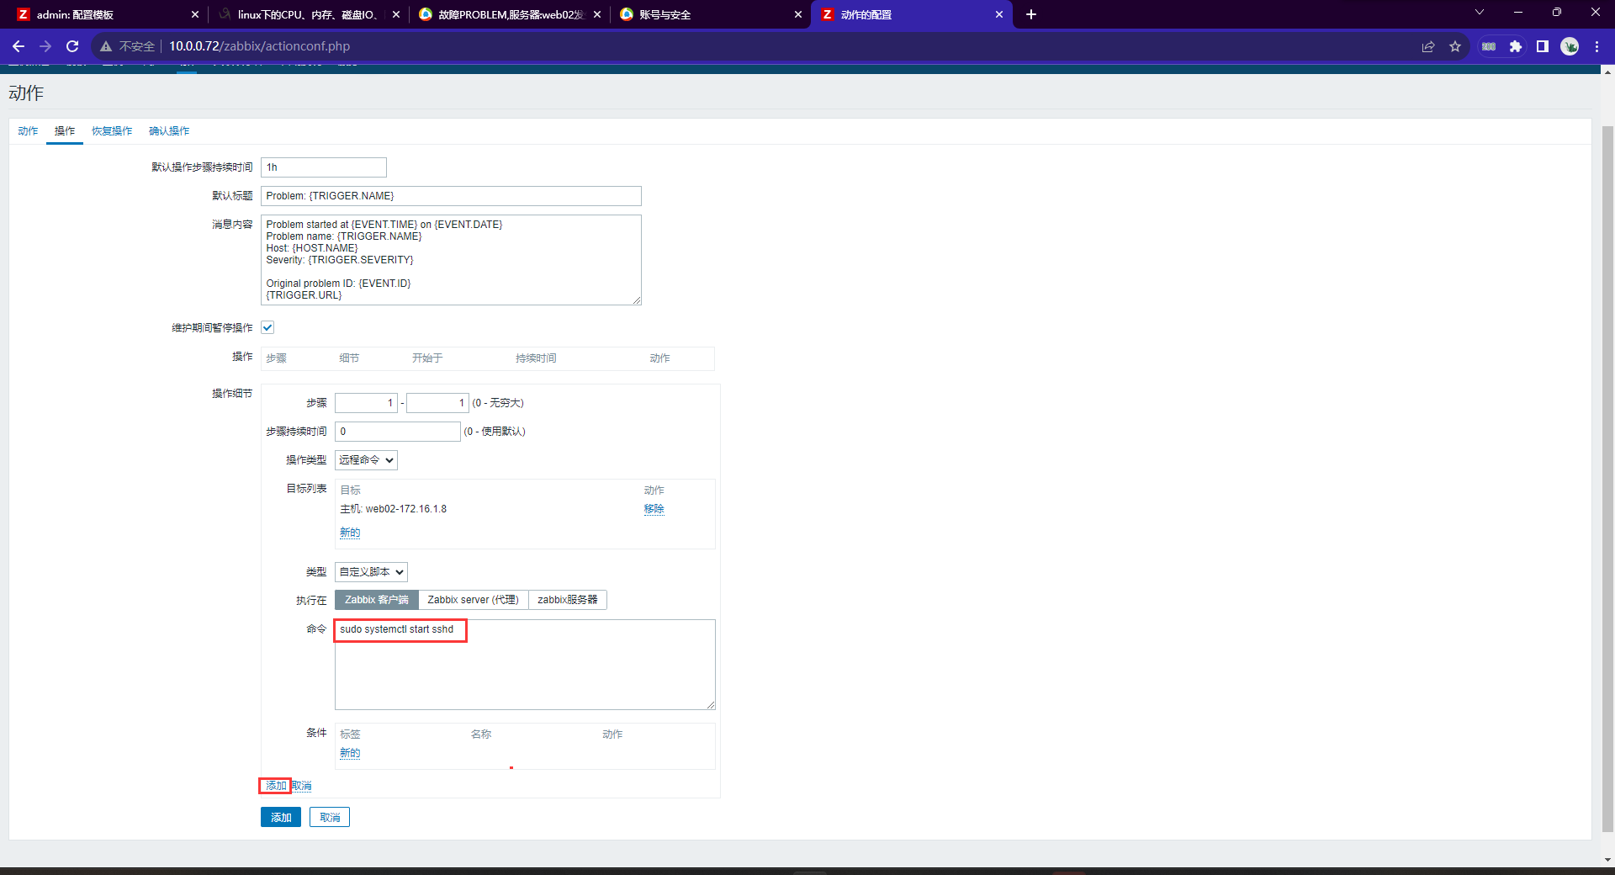Viewport: 1615px width, 875px height.
Task: Open the 确认操作 form tab
Action: (169, 131)
